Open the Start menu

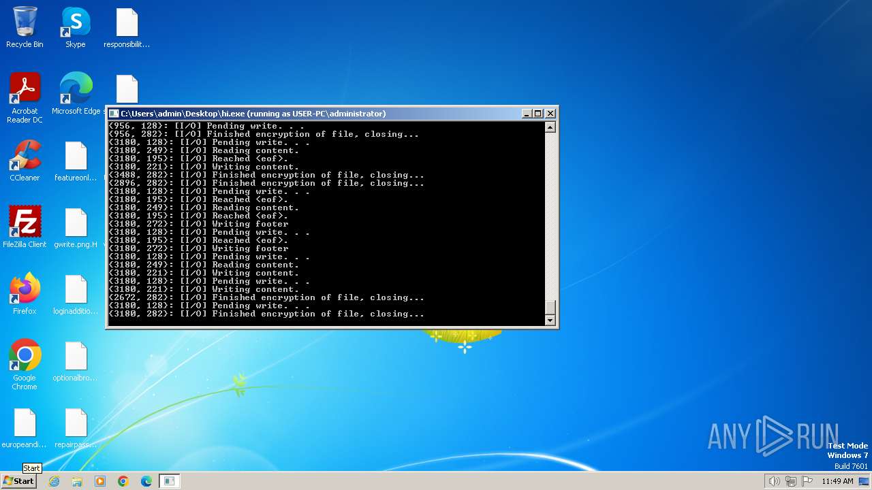(18, 480)
